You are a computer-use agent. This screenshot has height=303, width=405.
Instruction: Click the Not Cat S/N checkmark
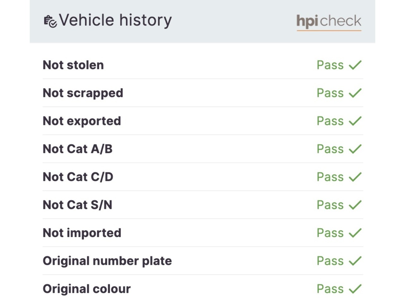click(x=355, y=205)
